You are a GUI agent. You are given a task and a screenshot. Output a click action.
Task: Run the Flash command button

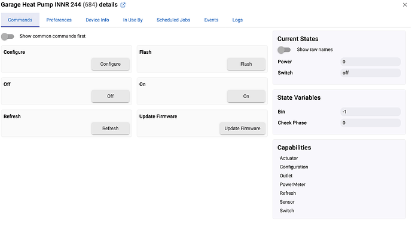pyautogui.click(x=246, y=64)
